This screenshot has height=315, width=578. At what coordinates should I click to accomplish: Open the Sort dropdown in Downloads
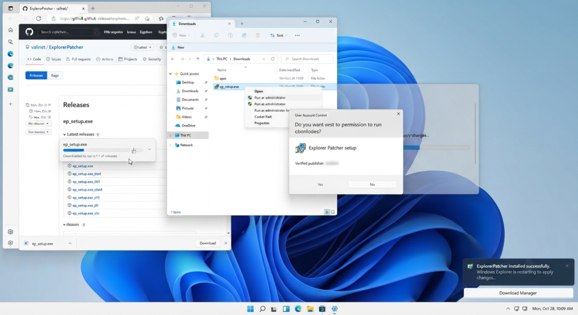[x=278, y=36]
